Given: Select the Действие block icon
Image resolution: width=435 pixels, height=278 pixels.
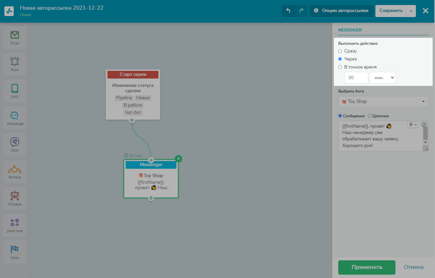Looking at the screenshot, I should pyautogui.click(x=15, y=223).
